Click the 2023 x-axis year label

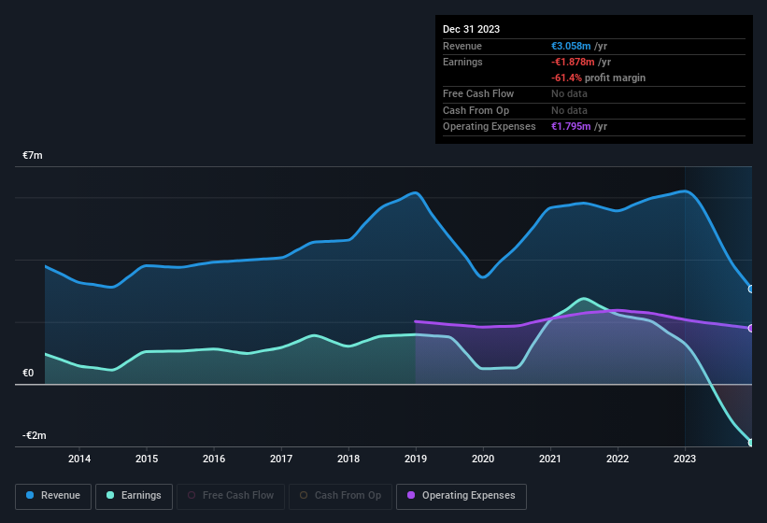(685, 459)
